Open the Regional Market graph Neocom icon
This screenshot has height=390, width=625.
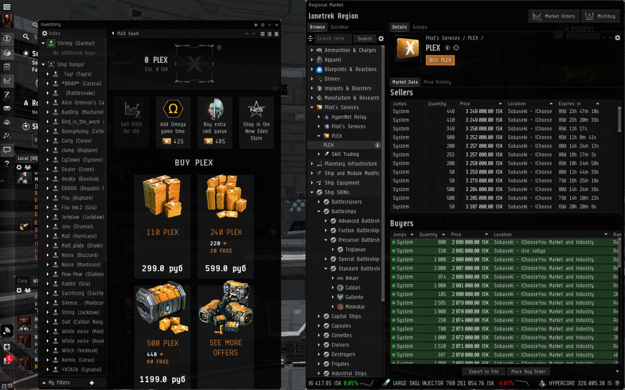tap(7, 80)
